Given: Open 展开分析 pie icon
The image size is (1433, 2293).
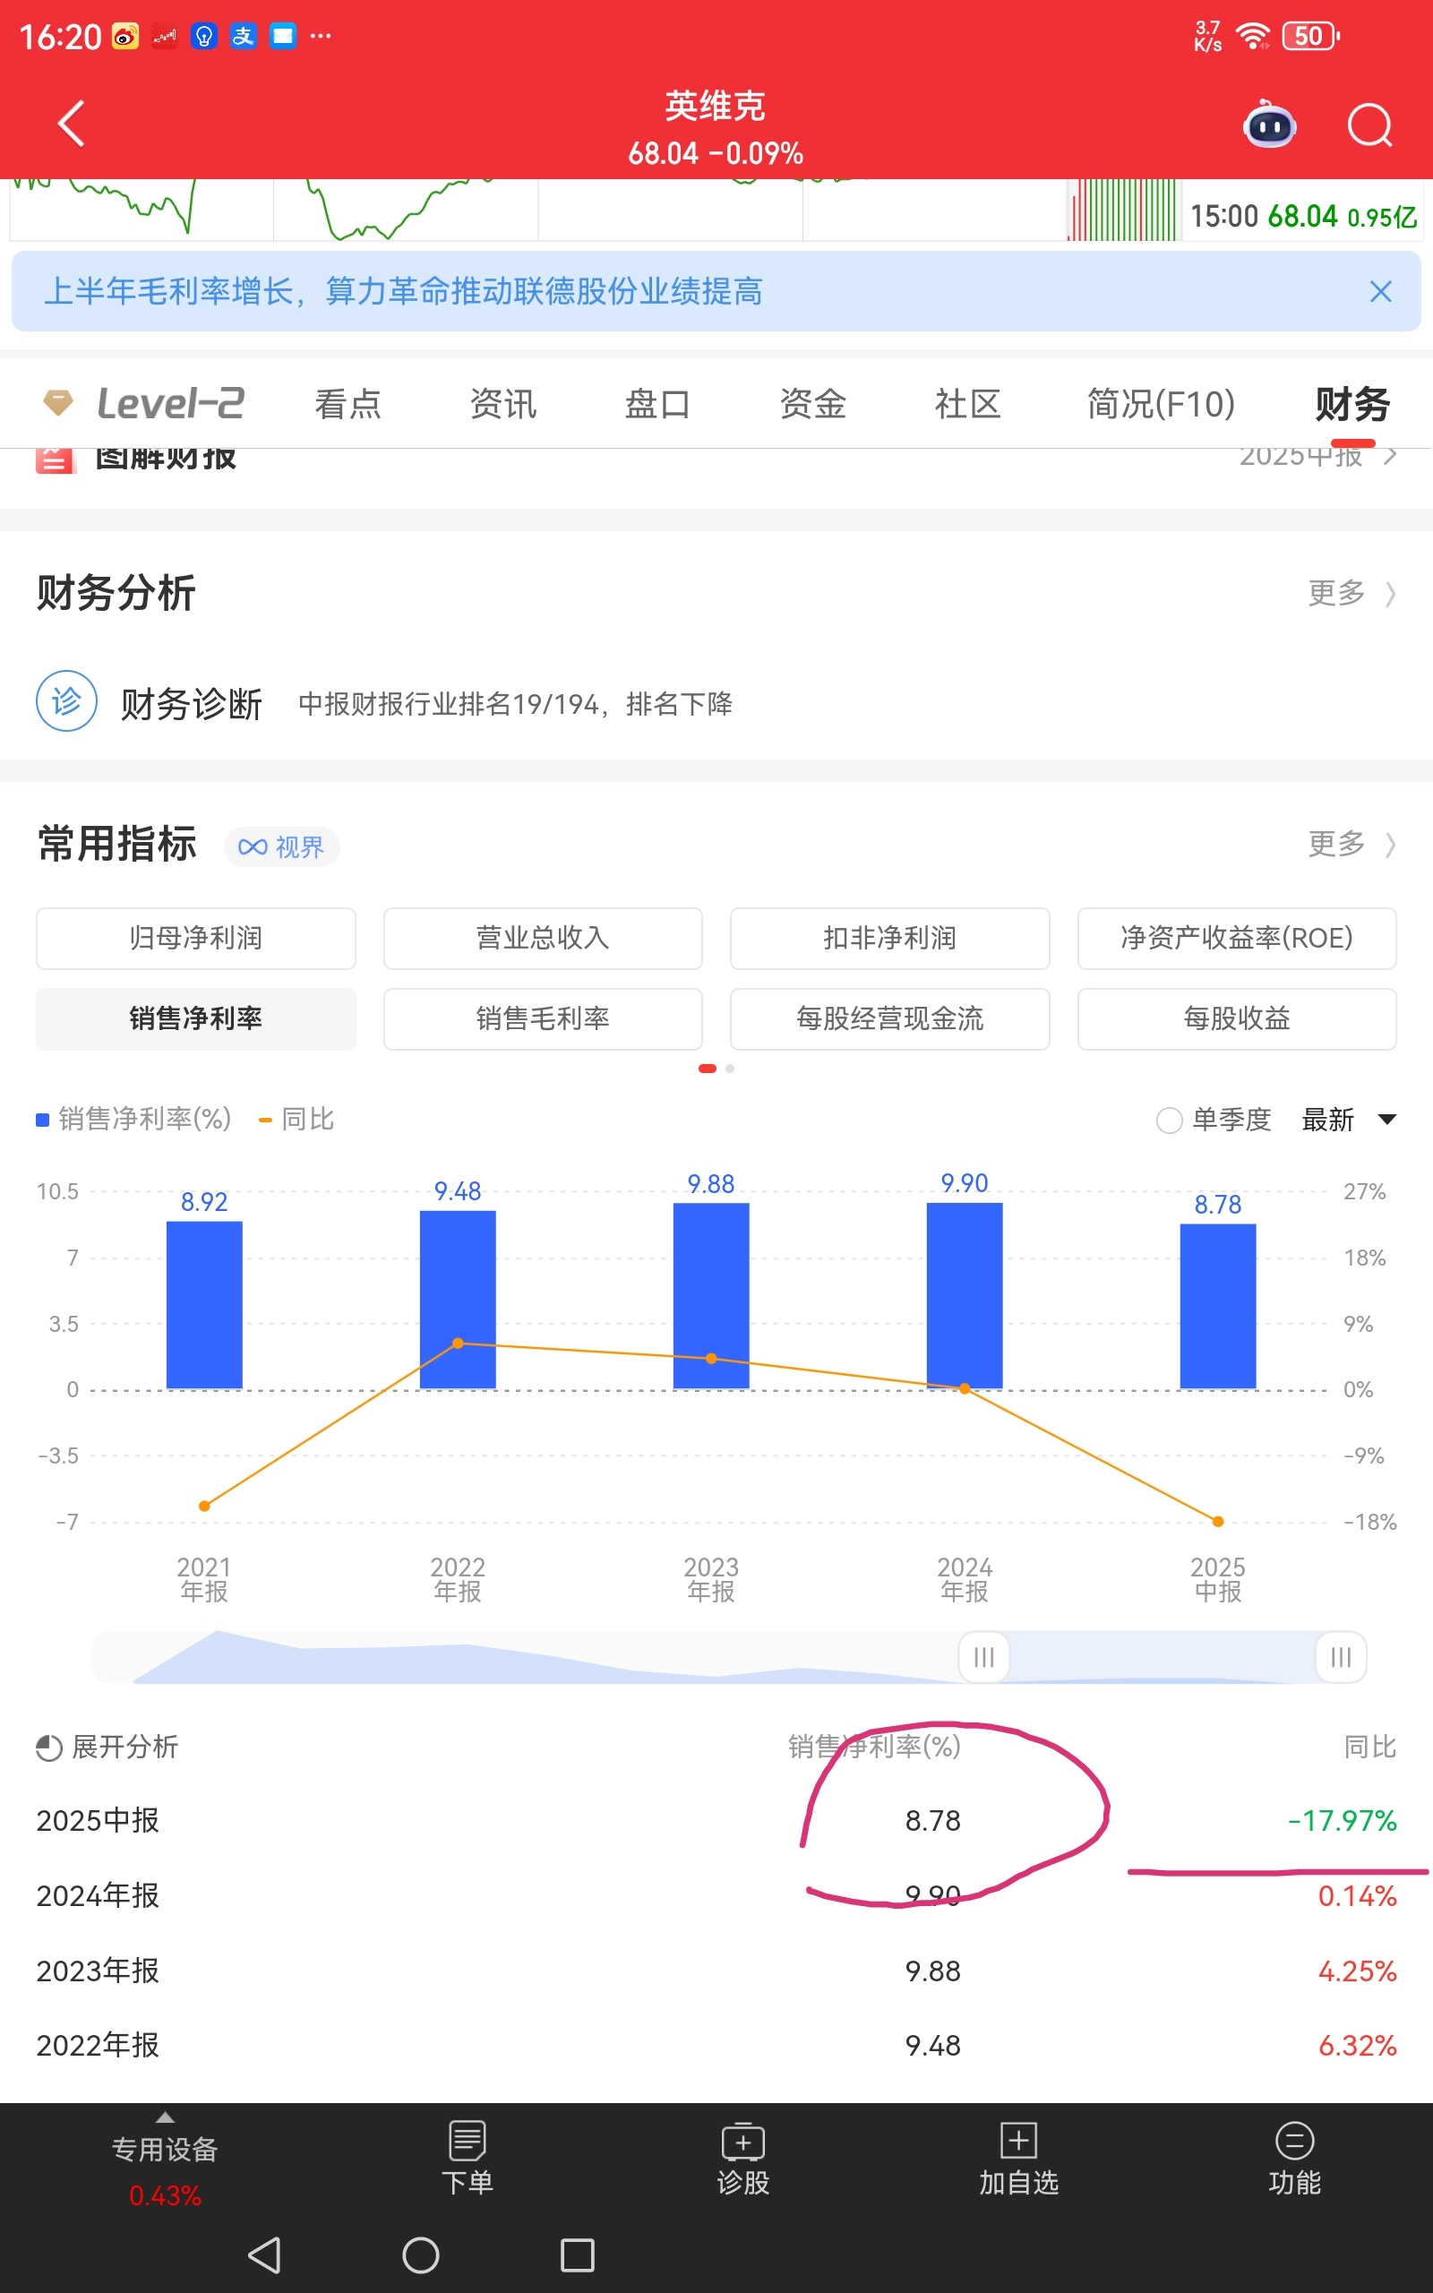Looking at the screenshot, I should pos(48,1748).
